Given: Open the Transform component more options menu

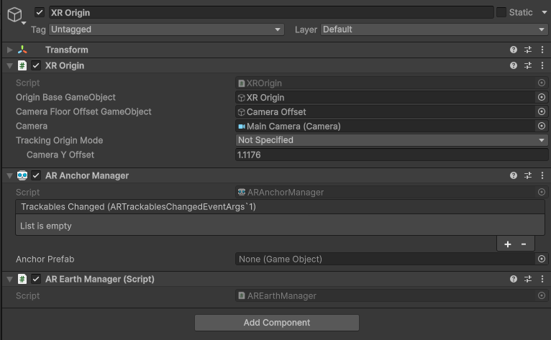Looking at the screenshot, I should (x=542, y=50).
